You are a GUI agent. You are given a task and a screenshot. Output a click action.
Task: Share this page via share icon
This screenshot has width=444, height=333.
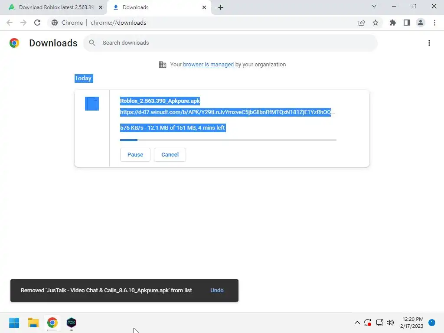pos(362,23)
